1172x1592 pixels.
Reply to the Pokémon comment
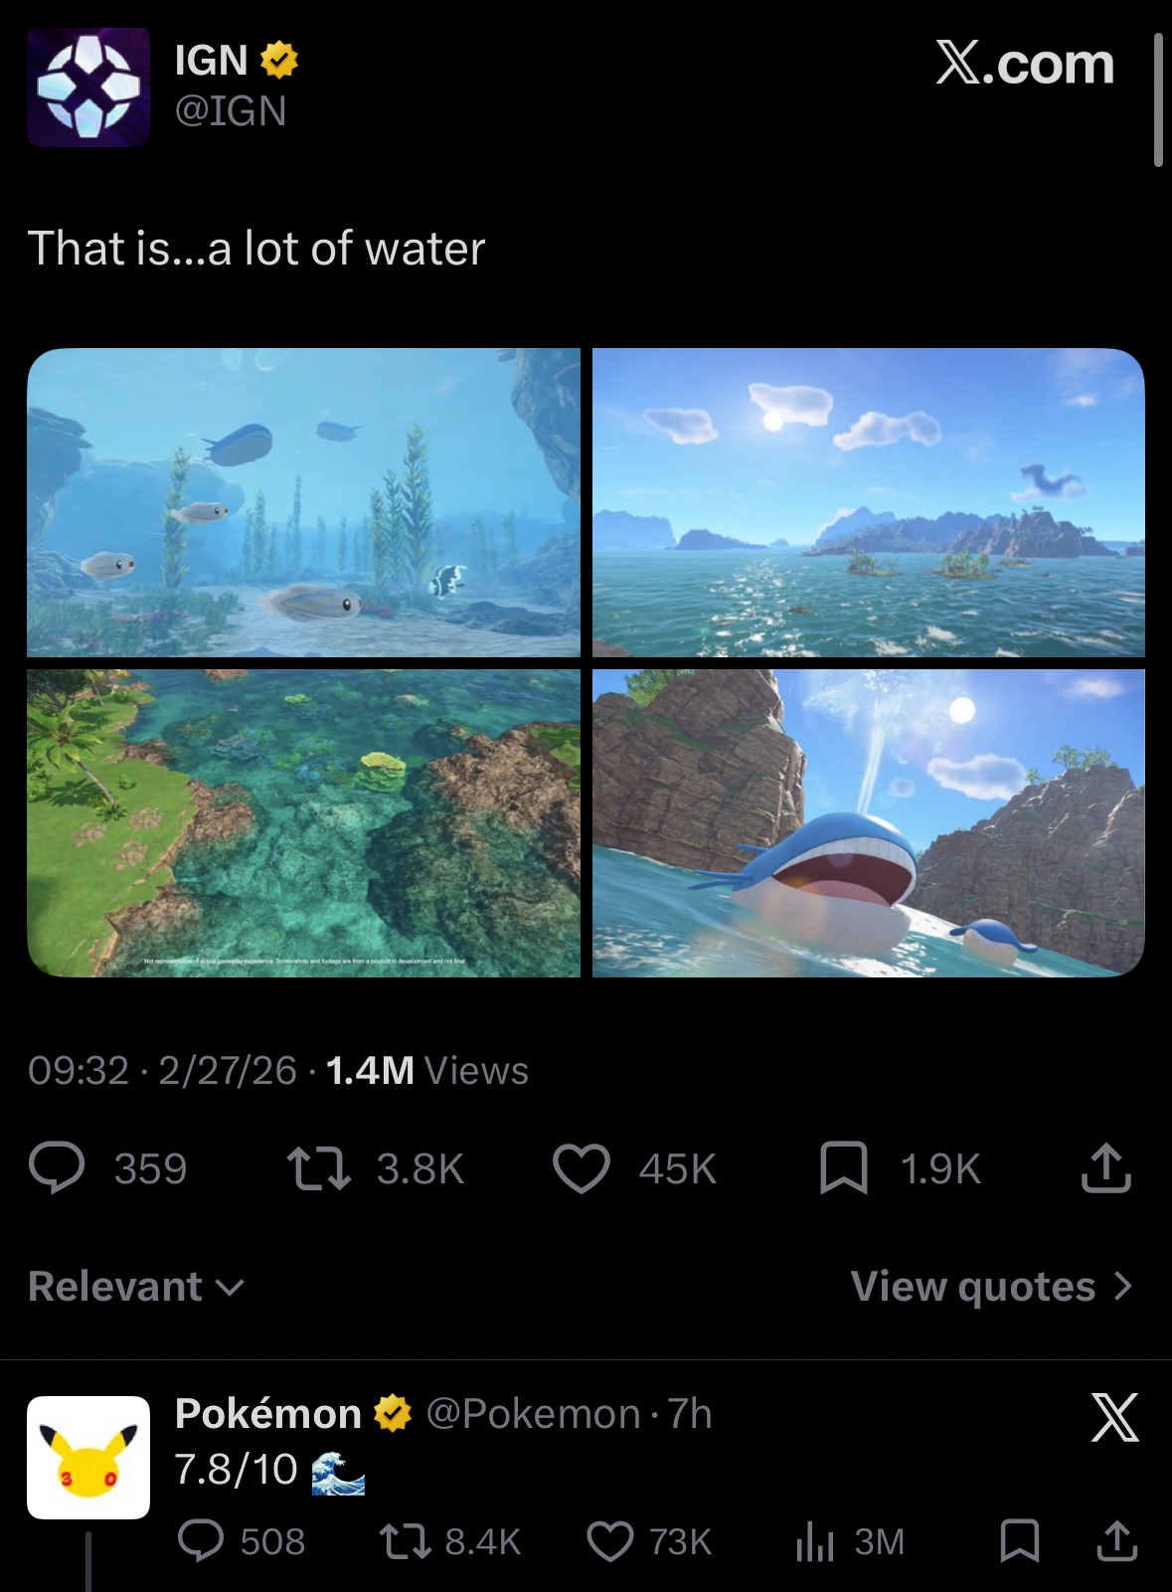click(201, 1540)
